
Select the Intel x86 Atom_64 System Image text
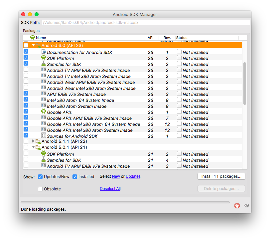80,100
